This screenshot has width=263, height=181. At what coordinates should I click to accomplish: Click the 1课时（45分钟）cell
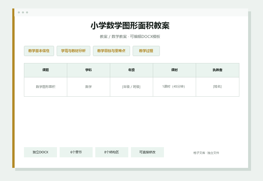(174, 87)
